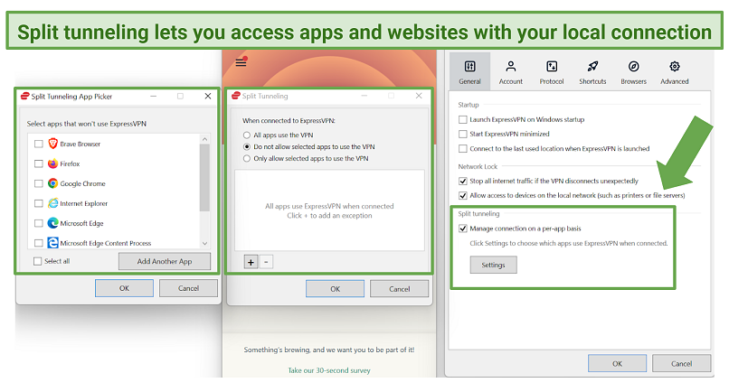
Task: Toggle Manage connection on a per-app basis
Action: pos(462,228)
